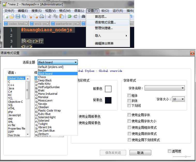
Task: Click the Cut scissors toolbar icon
Action: [x=50, y=16]
